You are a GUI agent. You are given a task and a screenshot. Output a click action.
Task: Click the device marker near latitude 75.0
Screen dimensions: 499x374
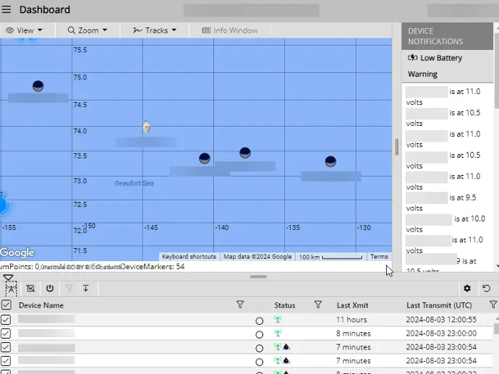[38, 86]
